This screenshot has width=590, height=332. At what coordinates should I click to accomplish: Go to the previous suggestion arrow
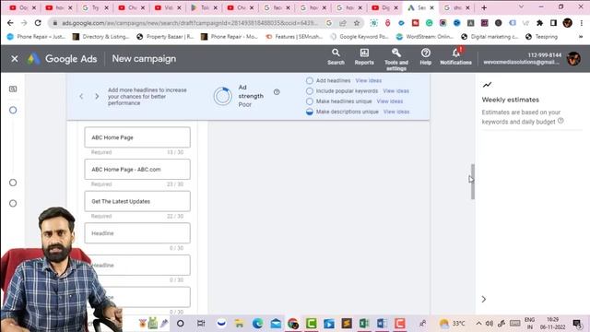point(81,96)
